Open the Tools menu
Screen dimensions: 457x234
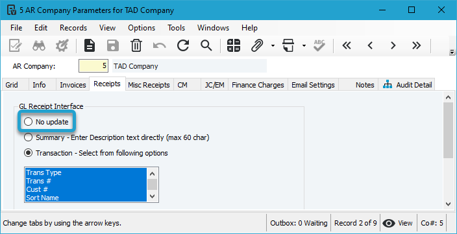pos(177,28)
